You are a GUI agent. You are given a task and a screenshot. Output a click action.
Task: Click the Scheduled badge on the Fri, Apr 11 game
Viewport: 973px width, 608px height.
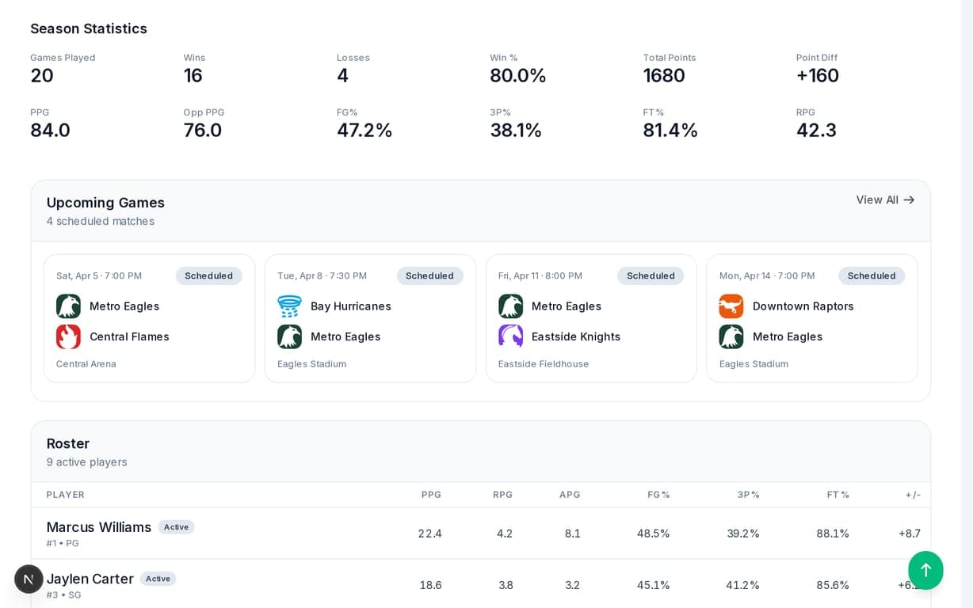click(650, 276)
